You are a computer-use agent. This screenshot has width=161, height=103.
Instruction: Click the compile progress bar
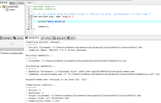[12, 49]
